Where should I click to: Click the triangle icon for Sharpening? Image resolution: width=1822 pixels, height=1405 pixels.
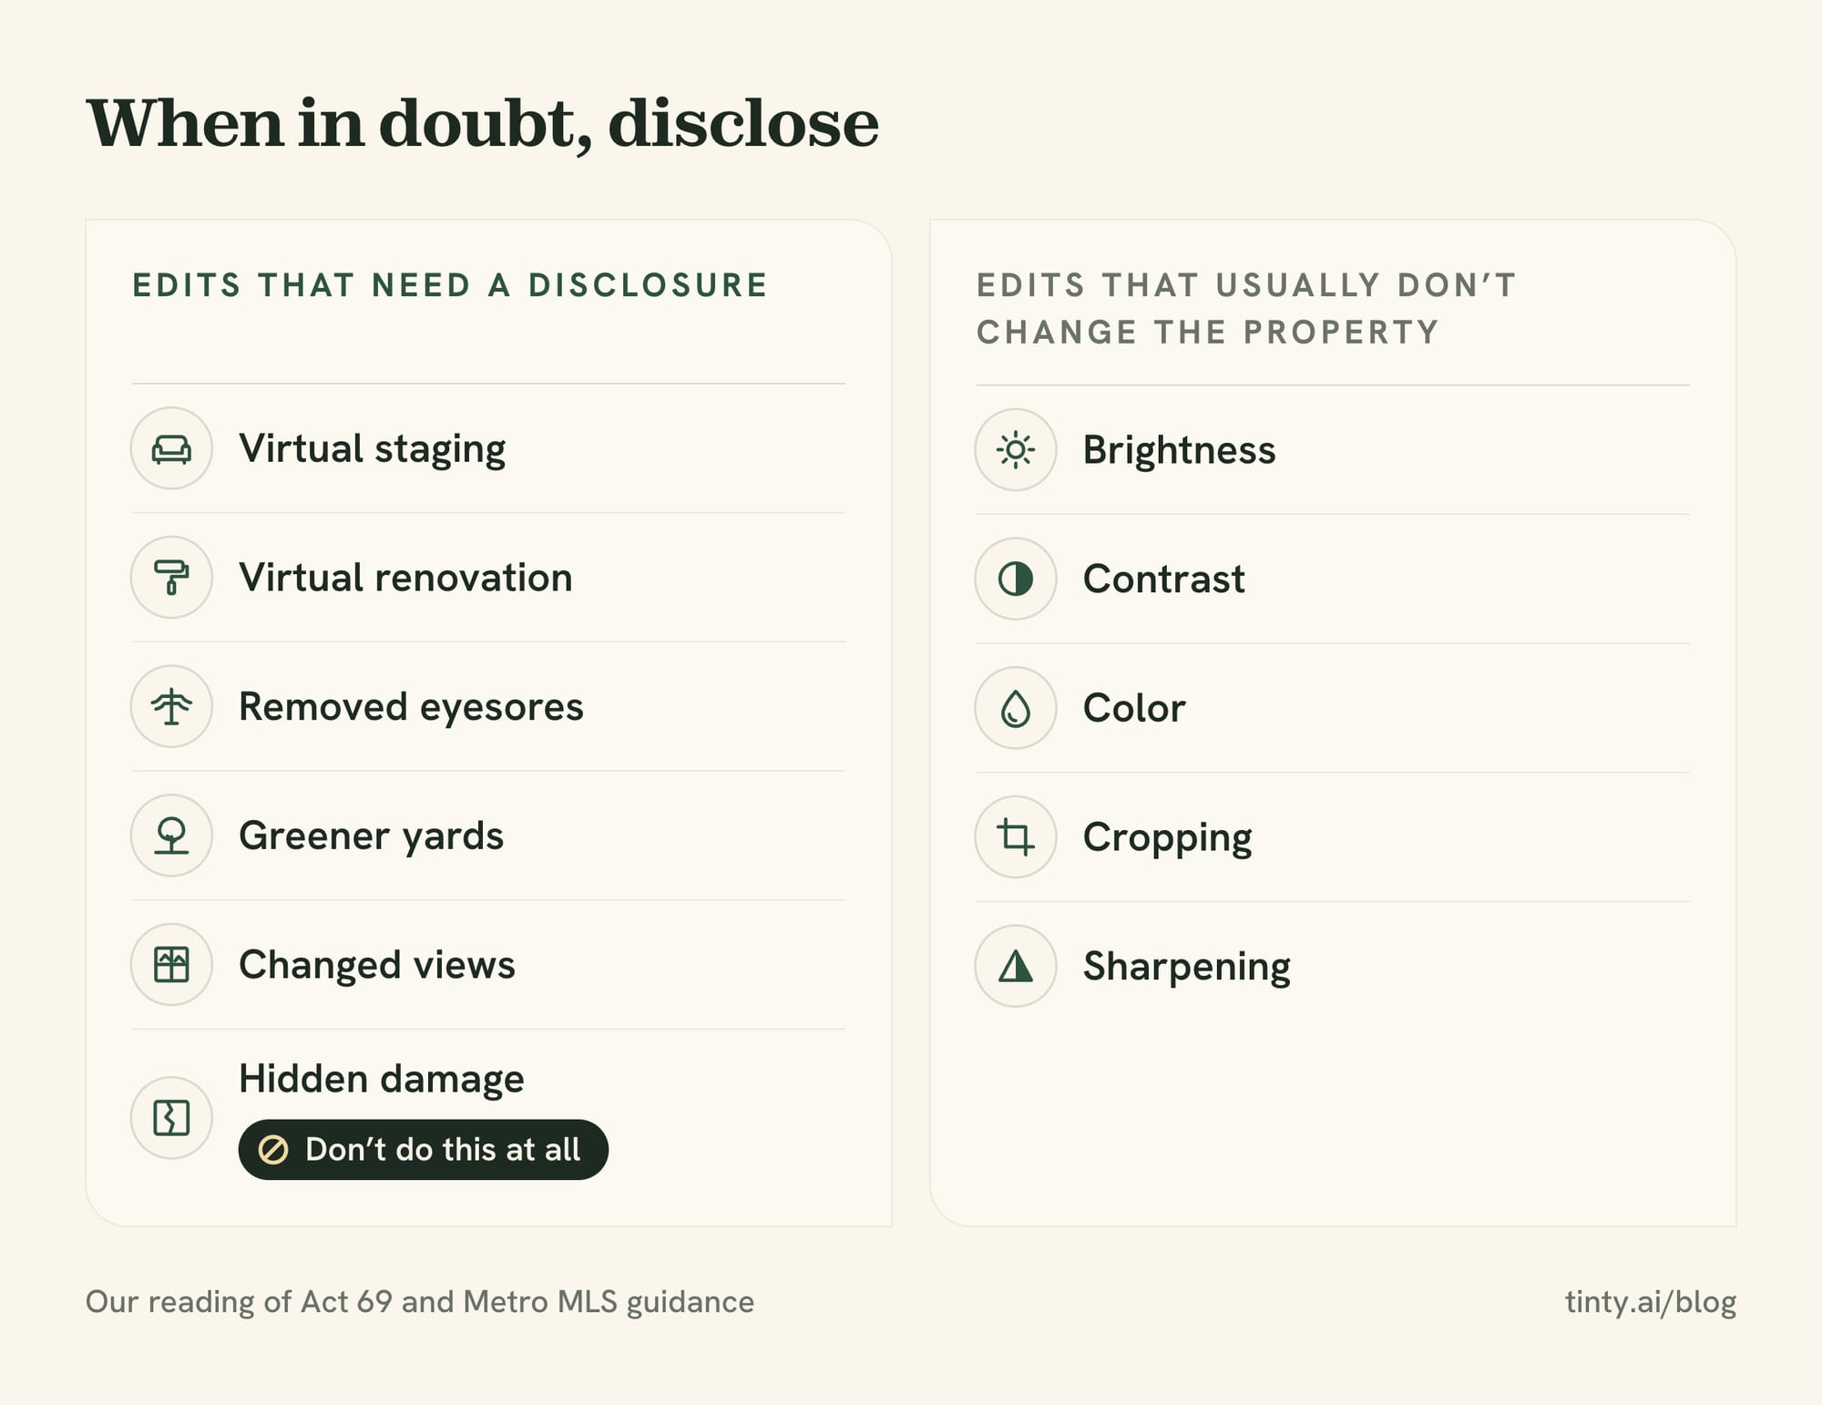(x=1016, y=966)
